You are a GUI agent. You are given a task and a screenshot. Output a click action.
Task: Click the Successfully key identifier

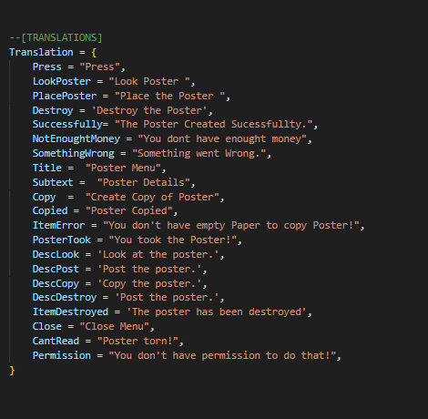pyautogui.click(x=67, y=124)
